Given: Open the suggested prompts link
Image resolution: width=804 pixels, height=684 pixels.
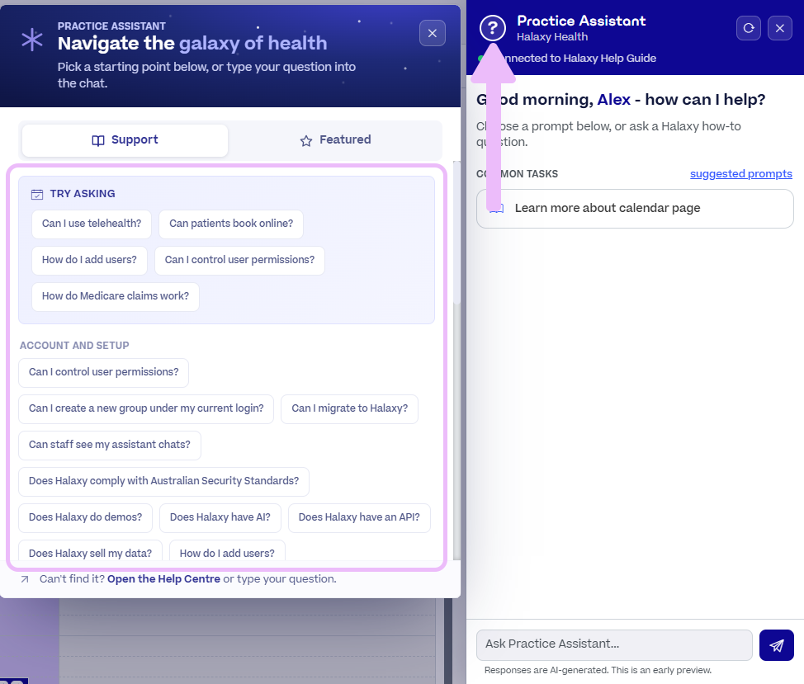Looking at the screenshot, I should 741,174.
